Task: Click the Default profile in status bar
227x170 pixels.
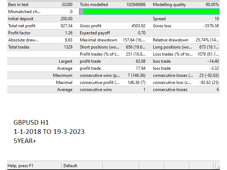Action: point(70,166)
